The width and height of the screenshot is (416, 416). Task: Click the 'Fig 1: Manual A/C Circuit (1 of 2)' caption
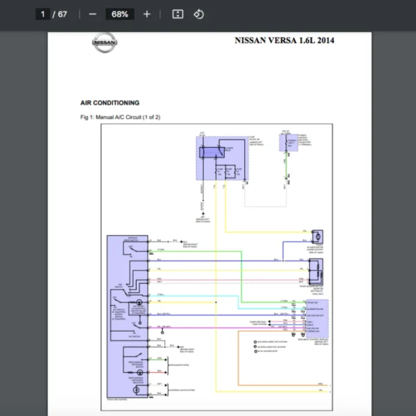121,117
